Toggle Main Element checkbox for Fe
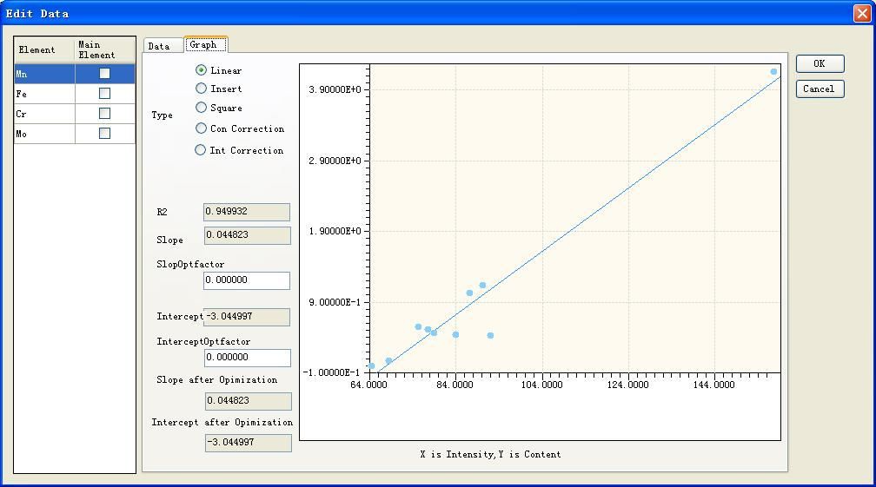 104,94
